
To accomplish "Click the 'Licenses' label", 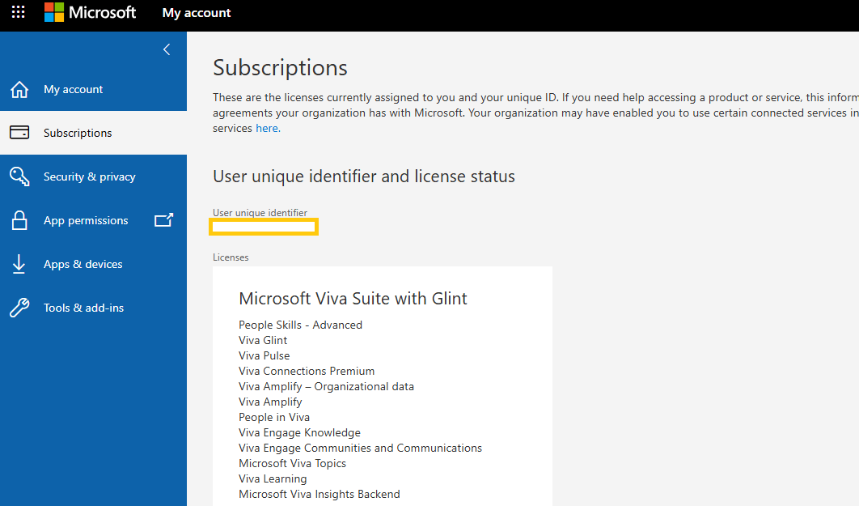I will coord(231,257).
